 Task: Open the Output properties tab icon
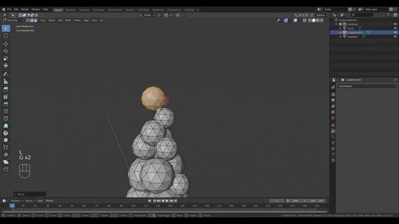tap(333, 100)
